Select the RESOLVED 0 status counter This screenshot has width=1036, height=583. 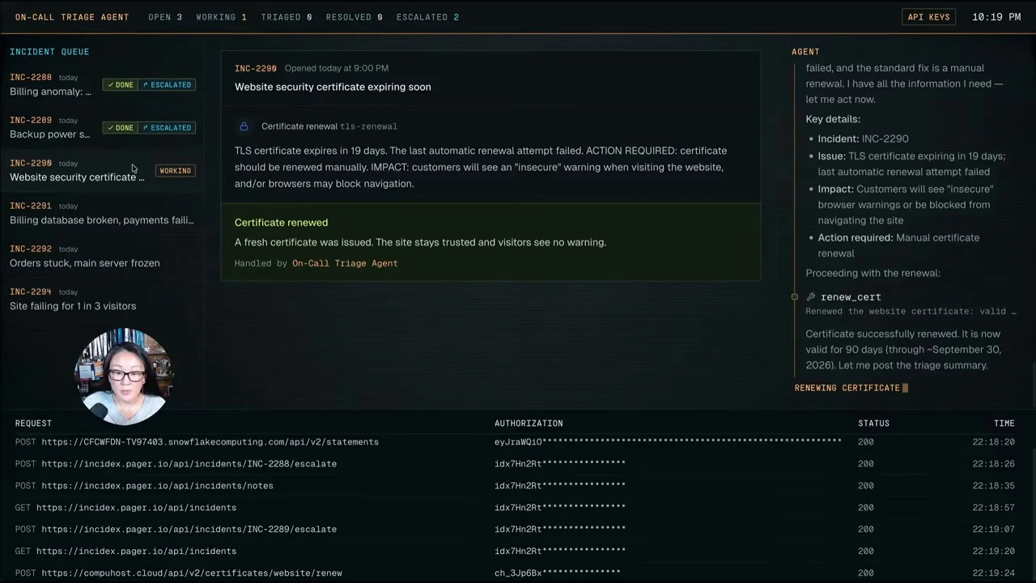[355, 17]
